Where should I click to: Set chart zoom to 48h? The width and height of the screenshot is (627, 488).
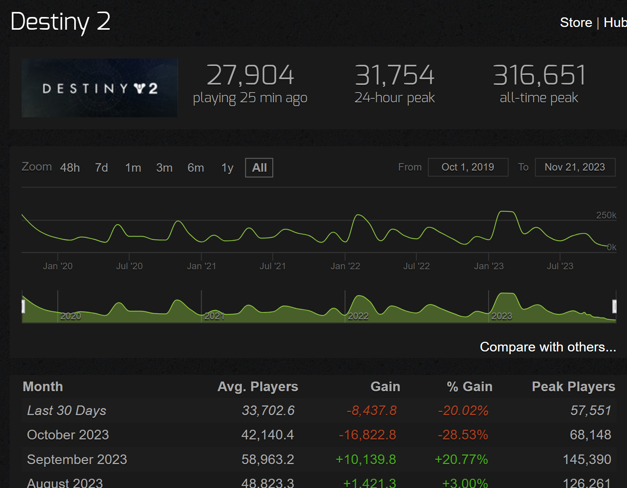tap(70, 167)
